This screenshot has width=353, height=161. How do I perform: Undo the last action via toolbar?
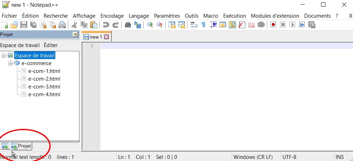click(106, 25)
